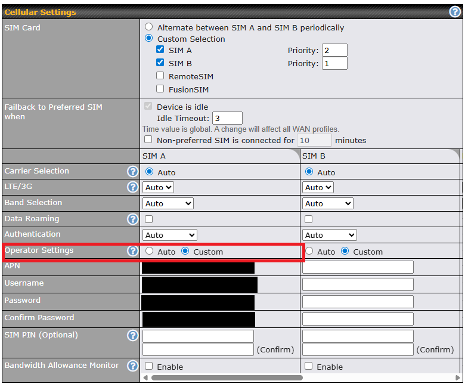Set SIM A Operator Settings to Auto
465x384 pixels.
[x=149, y=252]
